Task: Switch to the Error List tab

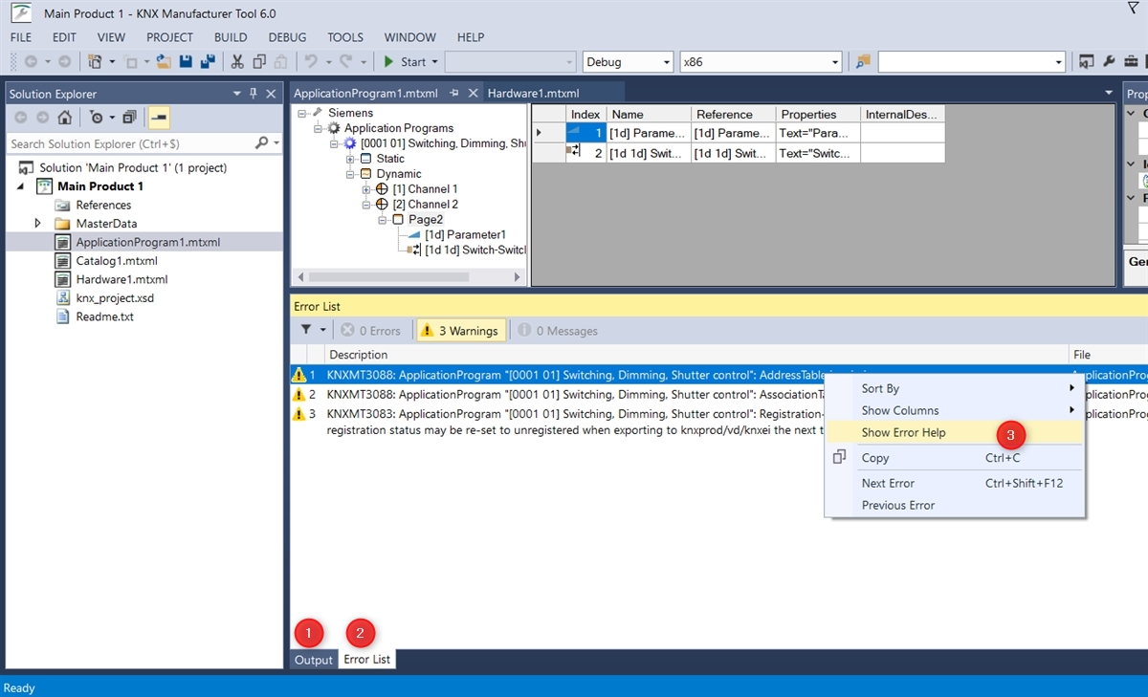Action: pyautogui.click(x=367, y=660)
